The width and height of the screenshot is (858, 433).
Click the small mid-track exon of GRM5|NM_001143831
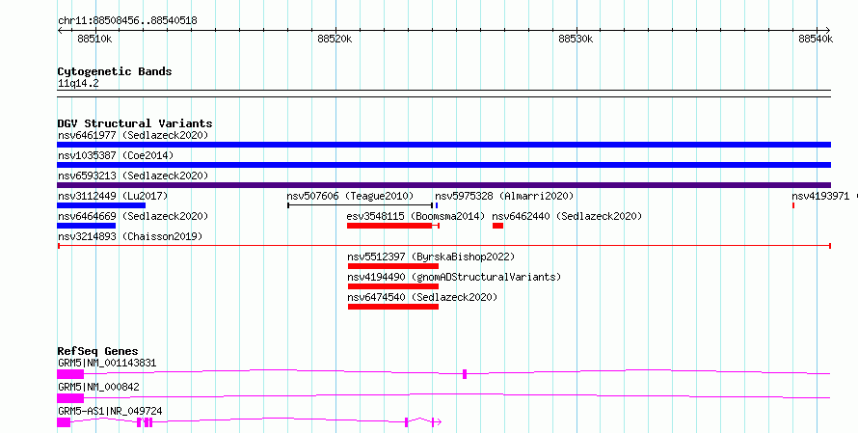tap(465, 374)
